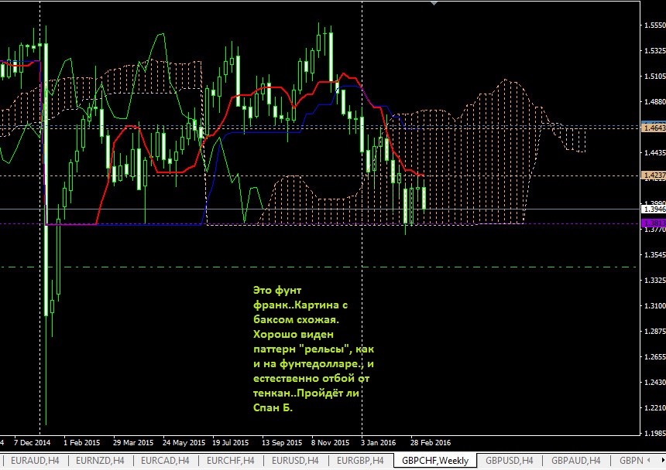Click the chart tabs scroll-right arrow
666x470 pixels.
click(663, 460)
